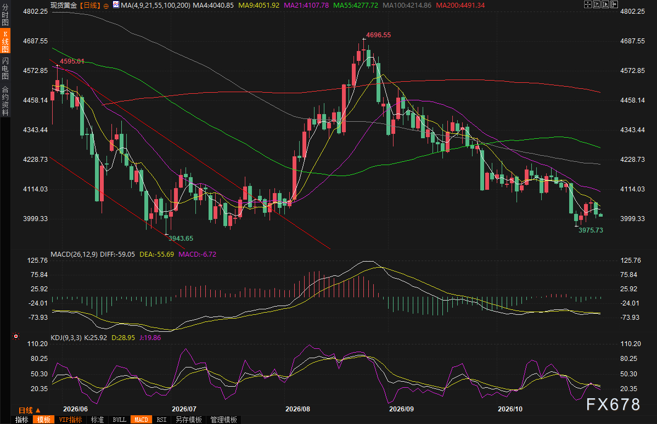The width and height of the screenshot is (657, 424).
Task: Click the MACD(26,12,9) indicator label
Action: 74,254
